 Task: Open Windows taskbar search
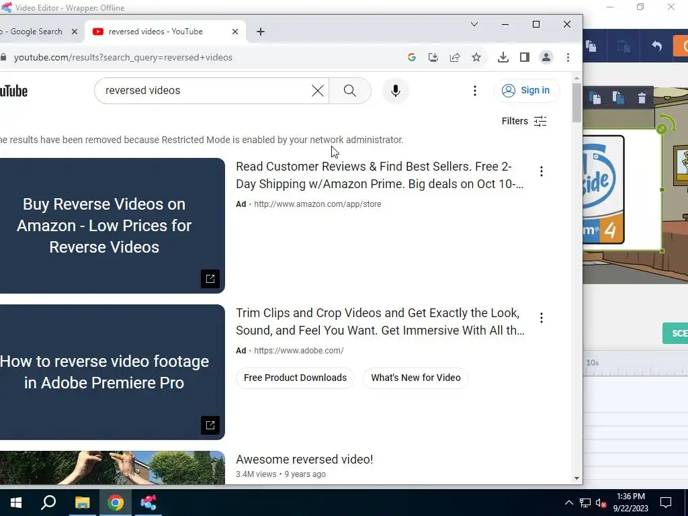48,503
